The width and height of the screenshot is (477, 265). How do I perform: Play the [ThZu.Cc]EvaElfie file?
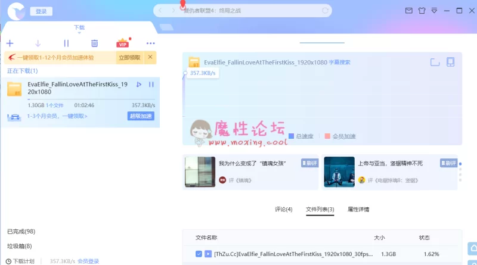coord(208,254)
